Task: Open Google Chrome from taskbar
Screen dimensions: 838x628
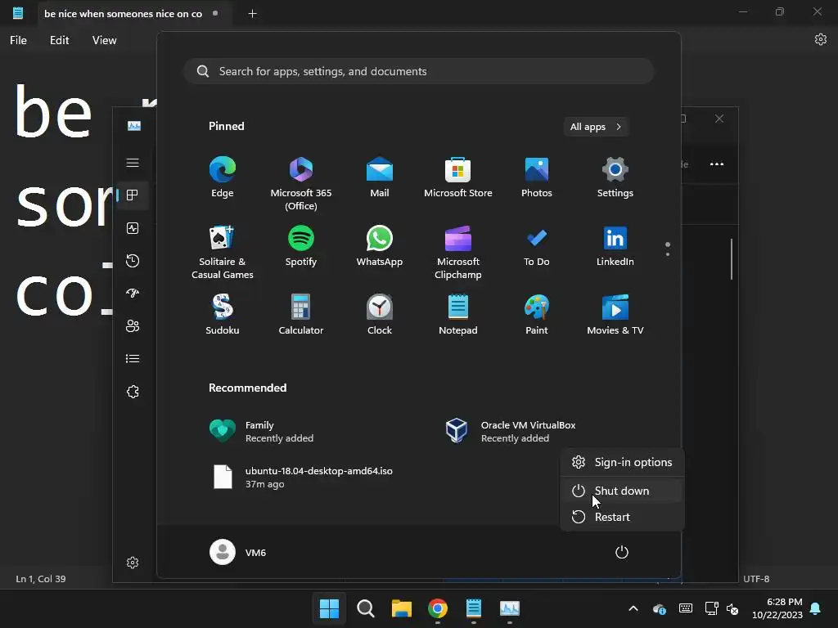Action: (x=438, y=608)
